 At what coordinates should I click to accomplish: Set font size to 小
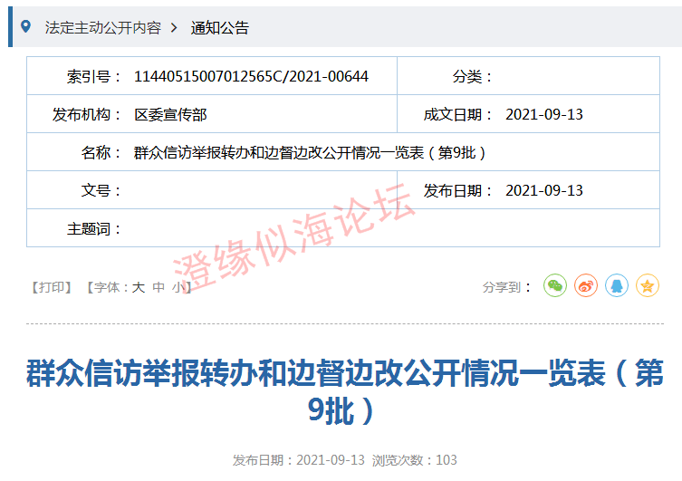(178, 287)
